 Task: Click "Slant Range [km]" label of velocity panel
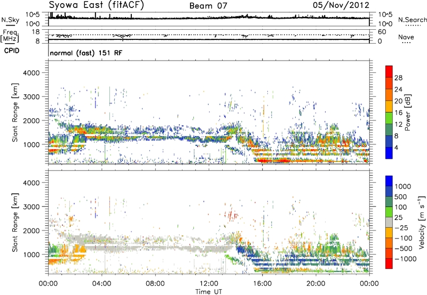(x=15, y=222)
